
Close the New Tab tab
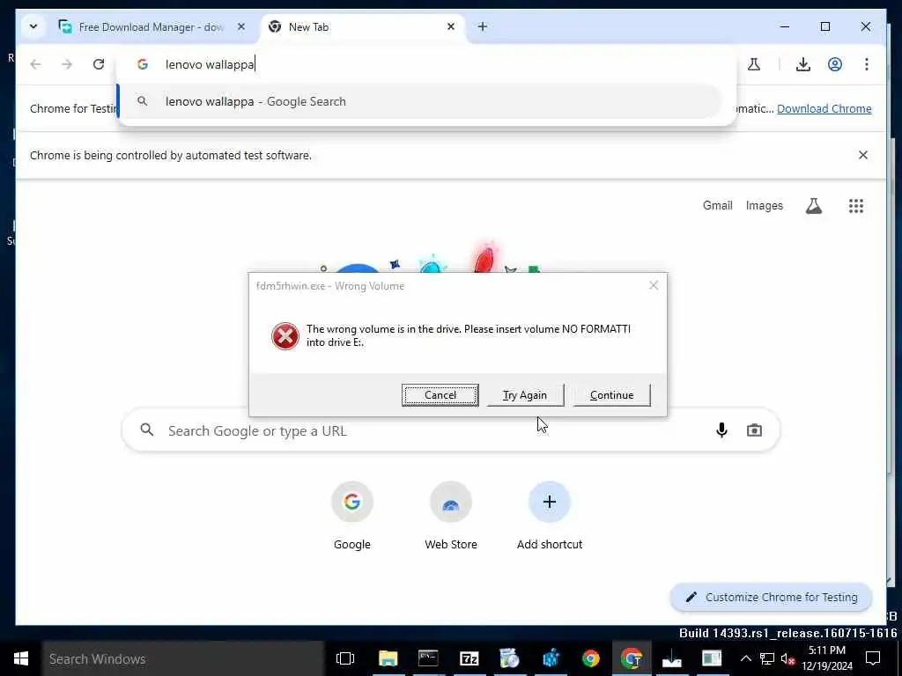pos(451,26)
